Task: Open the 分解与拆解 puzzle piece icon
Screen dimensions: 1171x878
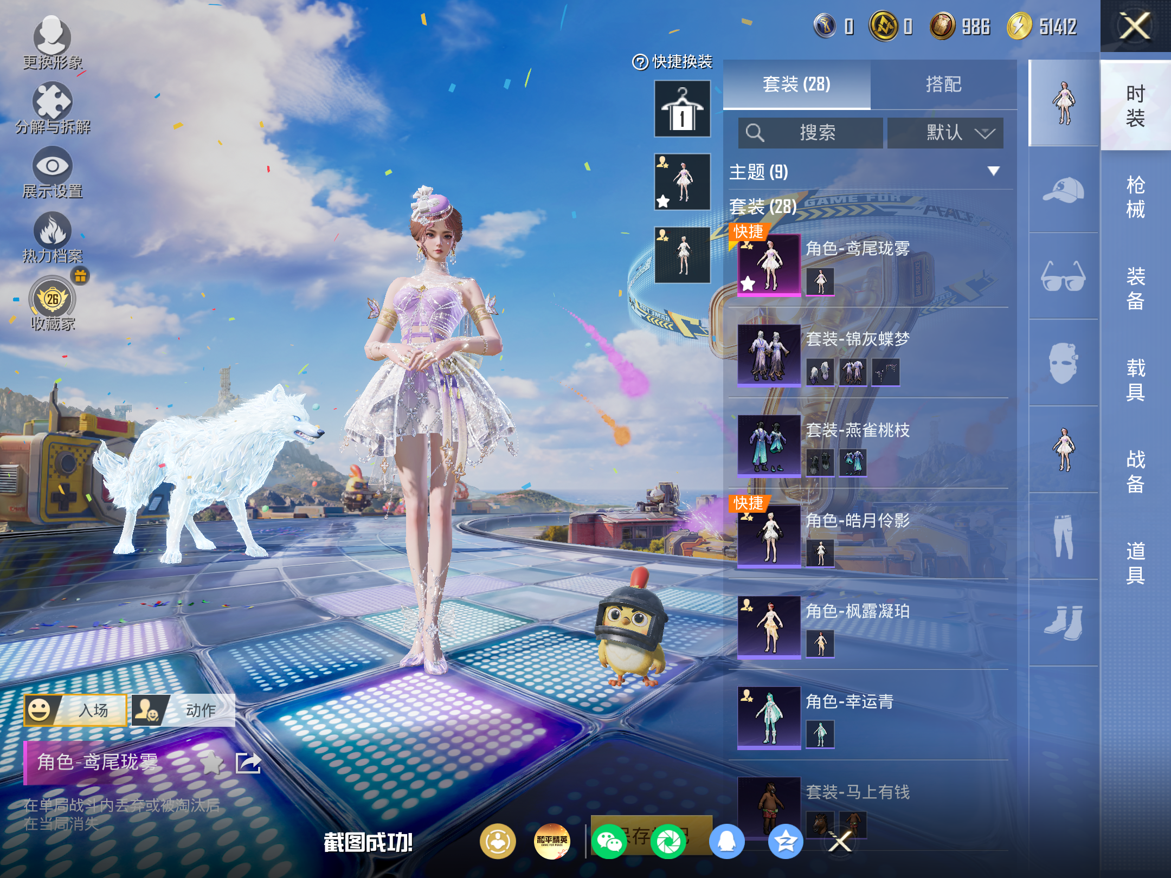Action: (52, 101)
